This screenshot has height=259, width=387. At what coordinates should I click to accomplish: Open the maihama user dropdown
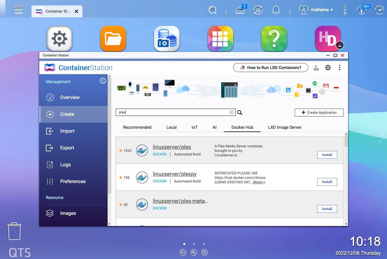click(x=316, y=10)
